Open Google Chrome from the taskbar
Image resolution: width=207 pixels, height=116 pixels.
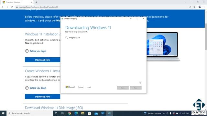(x=69, y=113)
